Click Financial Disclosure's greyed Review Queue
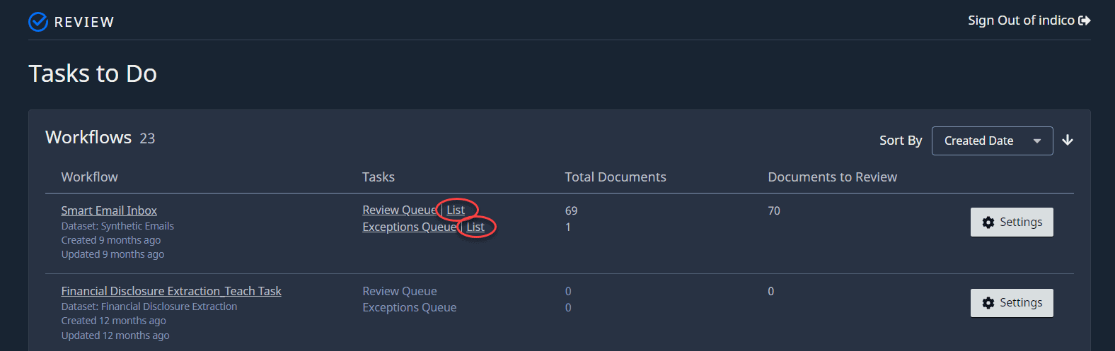Image resolution: width=1115 pixels, height=351 pixels. (x=400, y=291)
